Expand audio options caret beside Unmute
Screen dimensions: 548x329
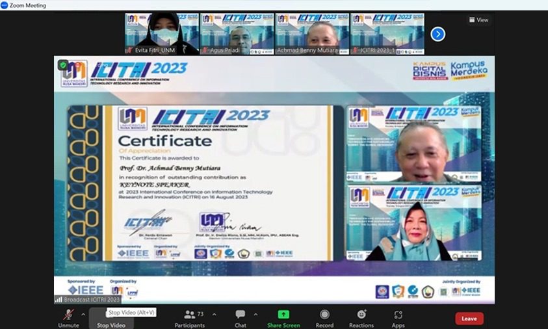[83, 315]
